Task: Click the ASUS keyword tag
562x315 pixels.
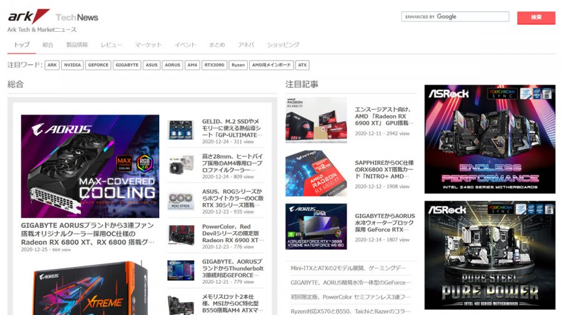Action: 152,65
